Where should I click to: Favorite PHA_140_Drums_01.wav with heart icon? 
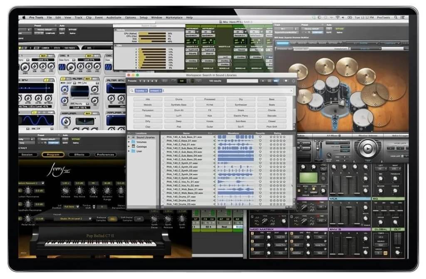point(260,197)
